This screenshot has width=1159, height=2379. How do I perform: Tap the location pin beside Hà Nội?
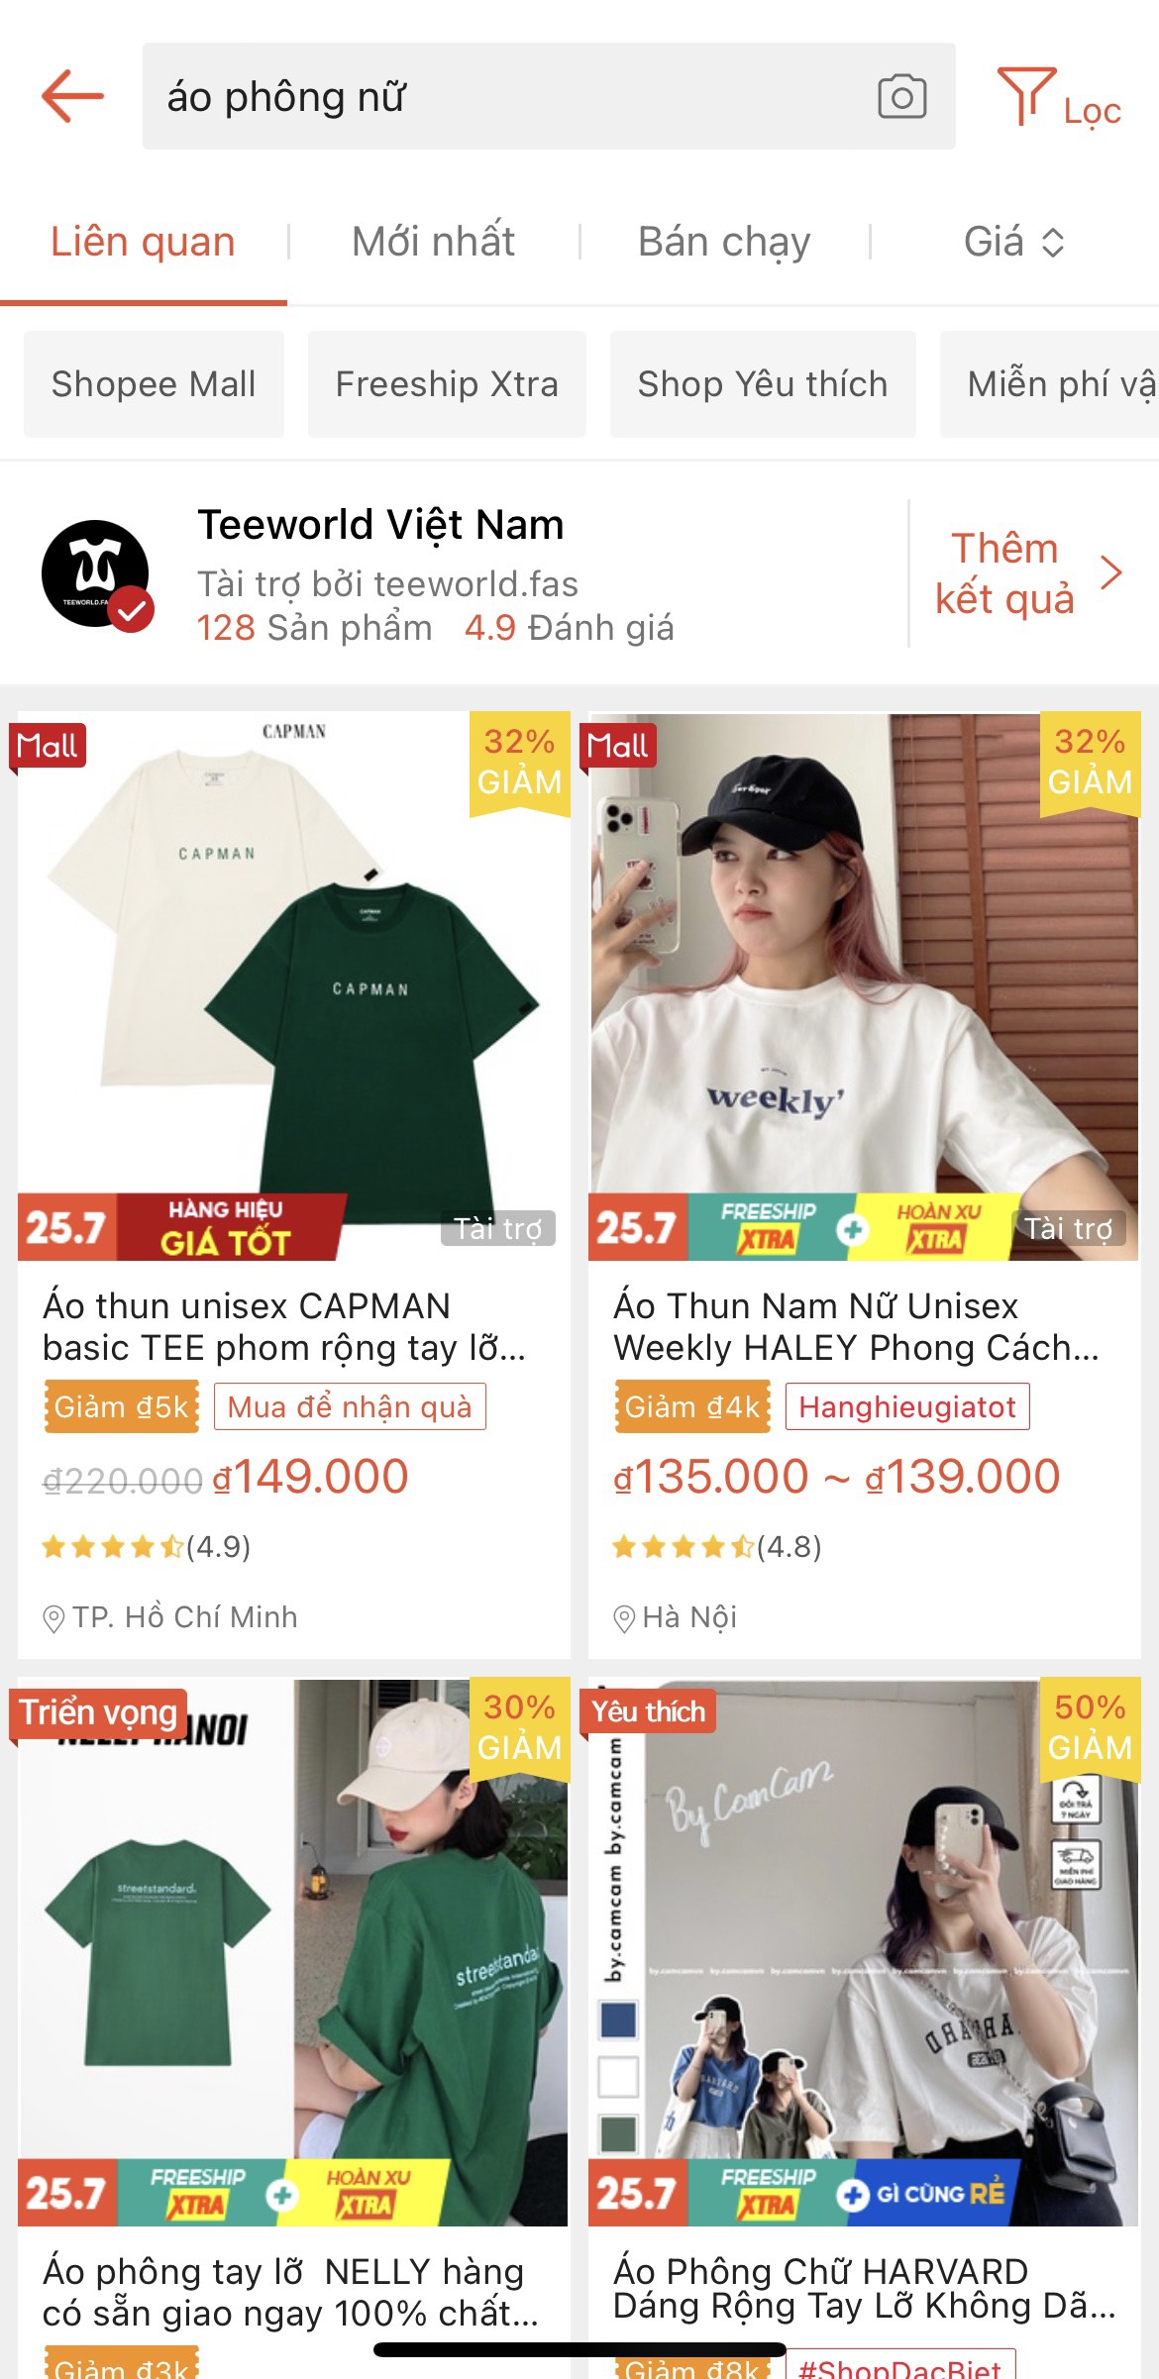[624, 1619]
